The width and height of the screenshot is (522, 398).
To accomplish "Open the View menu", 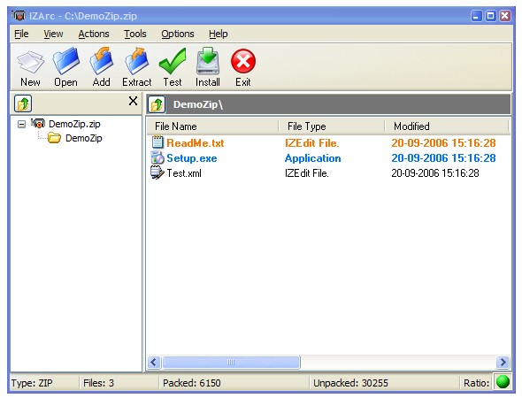I will [x=53, y=34].
